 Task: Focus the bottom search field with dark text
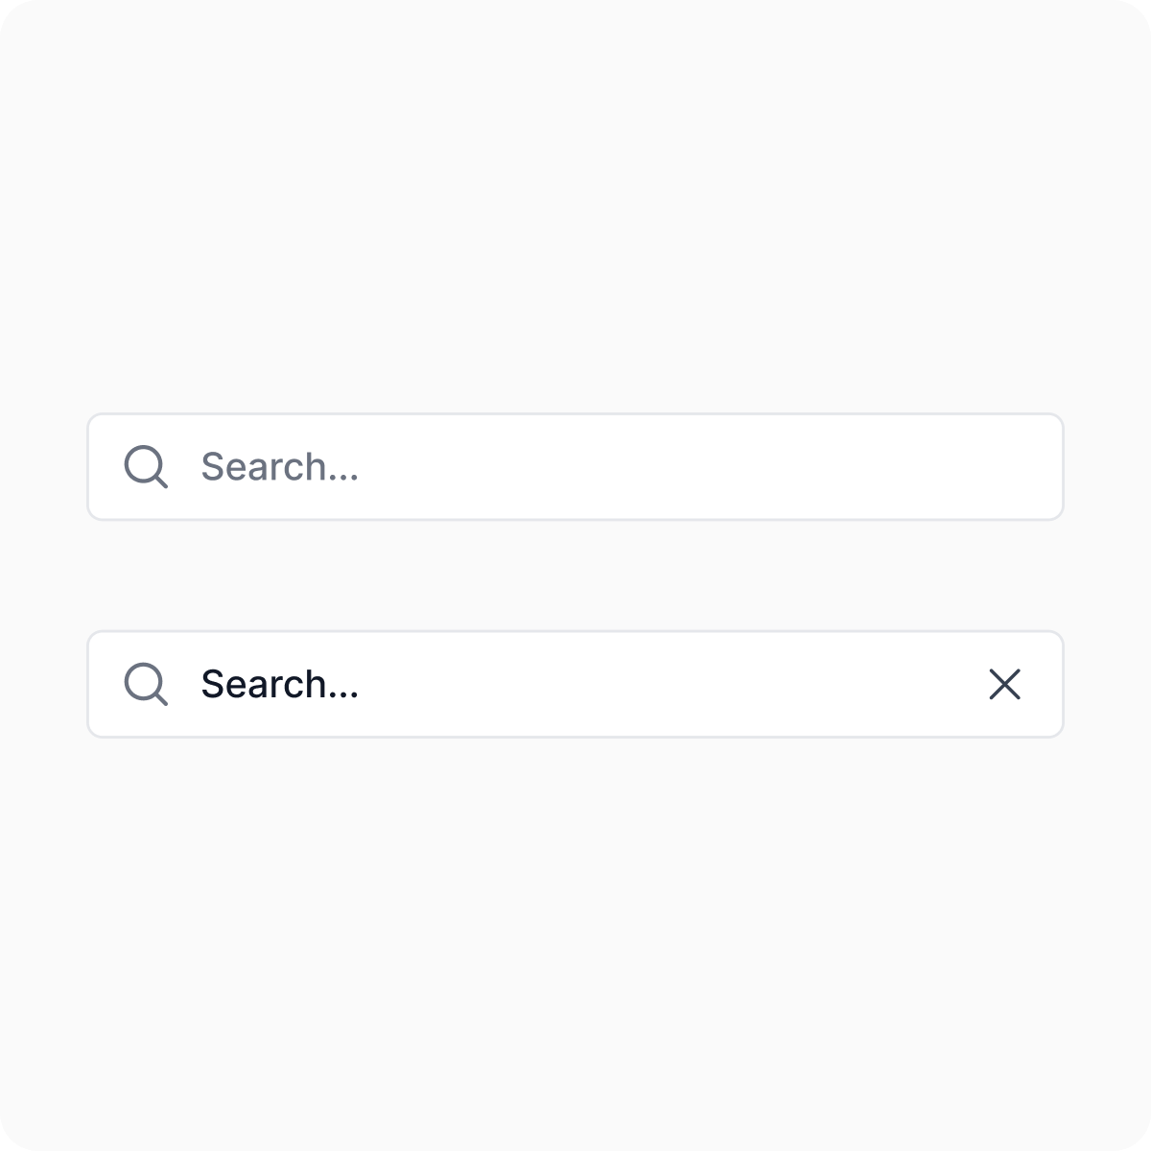click(x=575, y=684)
